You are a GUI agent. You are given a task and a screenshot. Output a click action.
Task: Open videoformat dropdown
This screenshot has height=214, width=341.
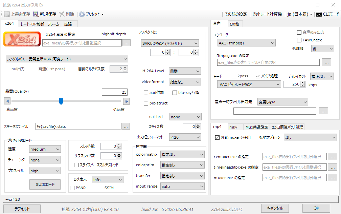pos(185,82)
